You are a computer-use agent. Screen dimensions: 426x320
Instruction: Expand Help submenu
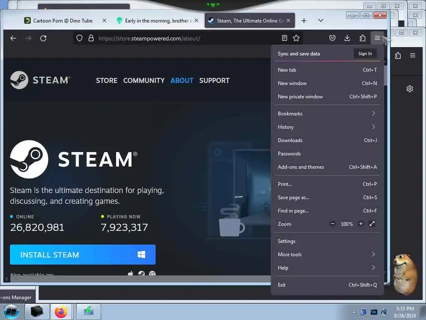pyautogui.click(x=327, y=268)
